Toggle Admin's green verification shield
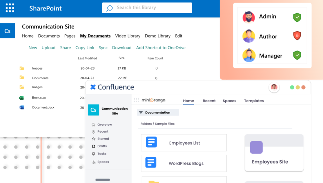323x183 pixels. pyautogui.click(x=297, y=17)
